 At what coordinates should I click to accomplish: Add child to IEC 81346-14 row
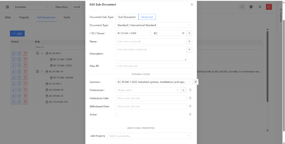point(19,71)
